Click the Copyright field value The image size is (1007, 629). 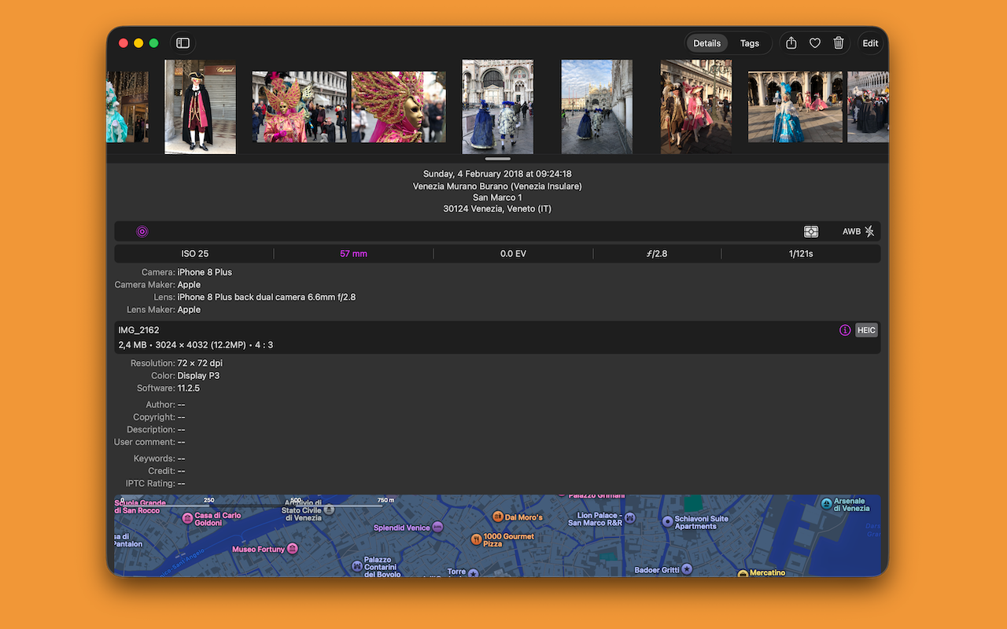(182, 417)
